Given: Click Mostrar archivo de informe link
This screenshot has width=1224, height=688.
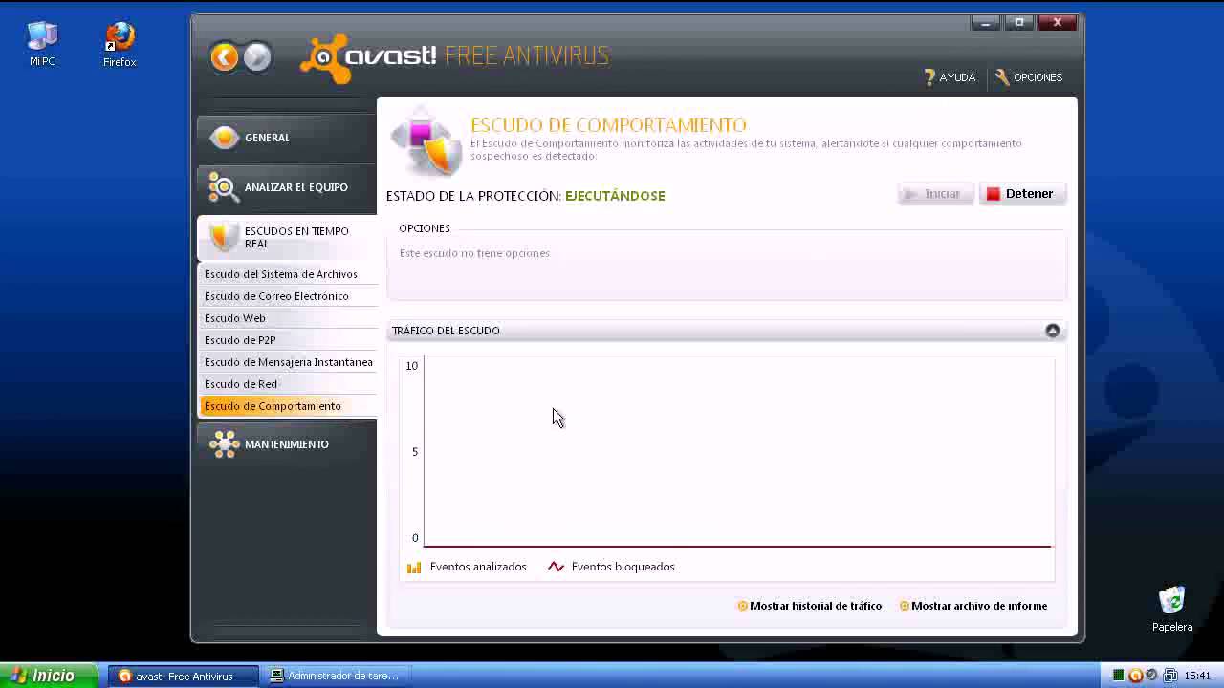Looking at the screenshot, I should pos(973,606).
